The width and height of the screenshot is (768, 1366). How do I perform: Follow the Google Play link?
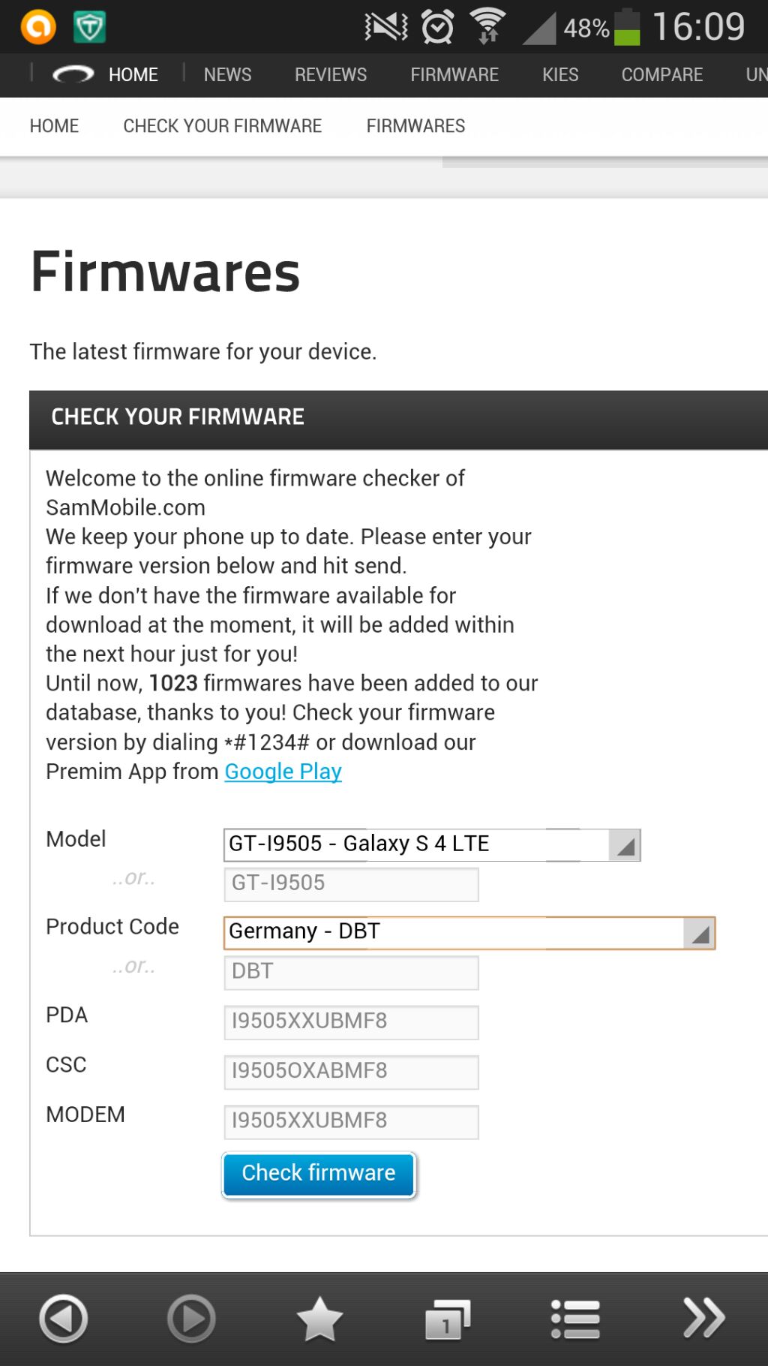pyautogui.click(x=283, y=772)
